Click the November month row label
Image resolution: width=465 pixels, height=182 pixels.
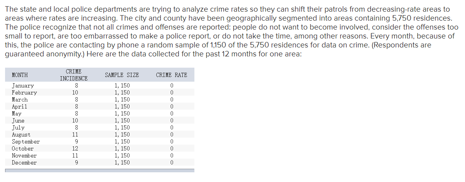pos(24,156)
